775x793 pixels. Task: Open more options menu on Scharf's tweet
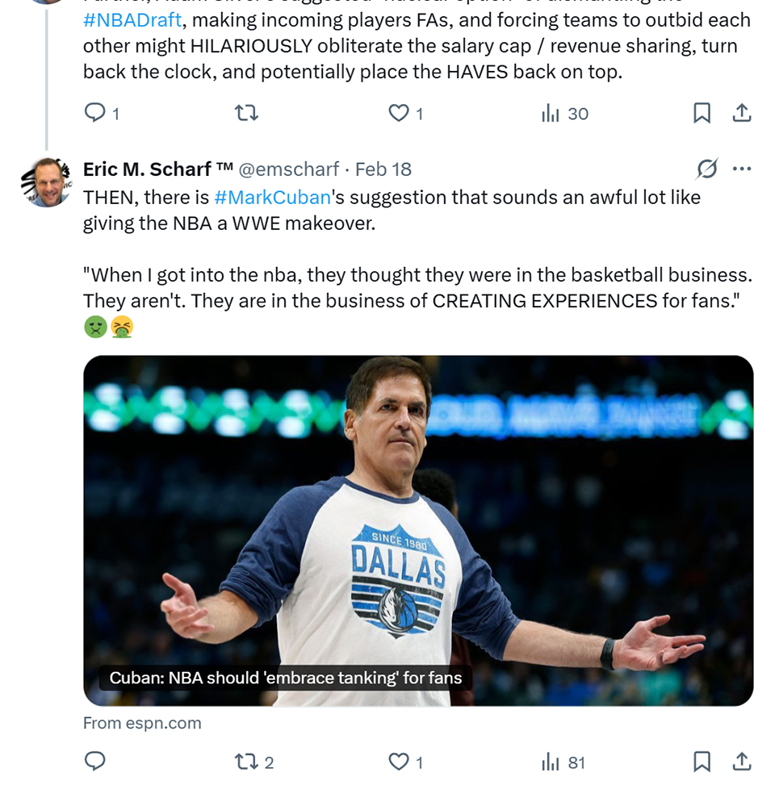point(741,169)
